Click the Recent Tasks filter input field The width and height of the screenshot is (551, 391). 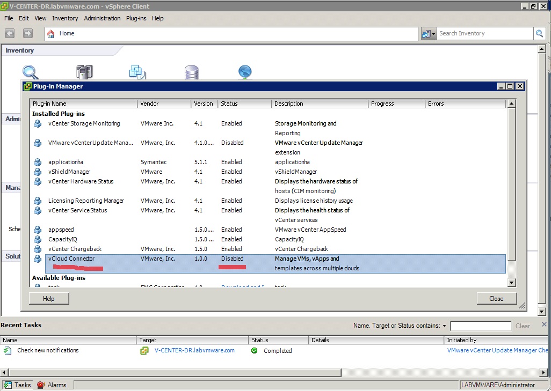click(481, 326)
